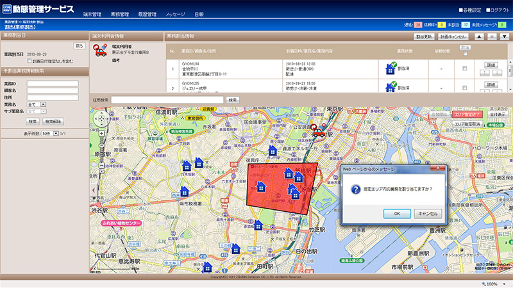The height and width of the screenshot is (288, 513).
Task: Open 端末管理 menu
Action: pyautogui.click(x=92, y=14)
